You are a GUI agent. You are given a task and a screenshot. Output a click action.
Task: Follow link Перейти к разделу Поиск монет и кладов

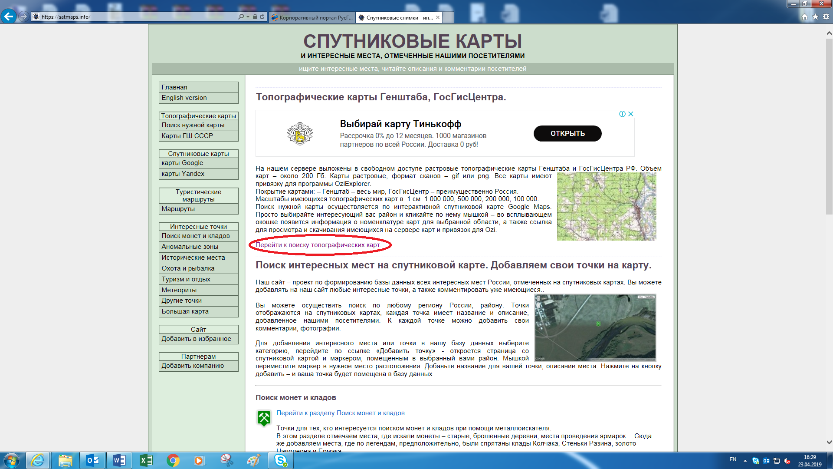(341, 413)
